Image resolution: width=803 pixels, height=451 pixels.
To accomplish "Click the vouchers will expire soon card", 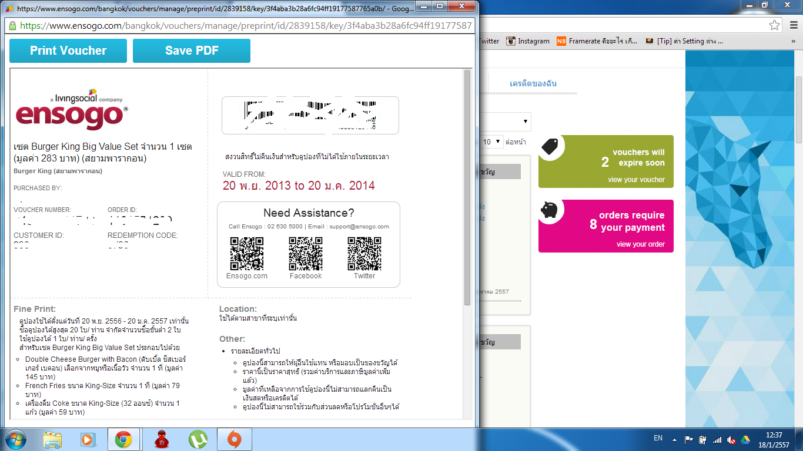I will coord(606,161).
